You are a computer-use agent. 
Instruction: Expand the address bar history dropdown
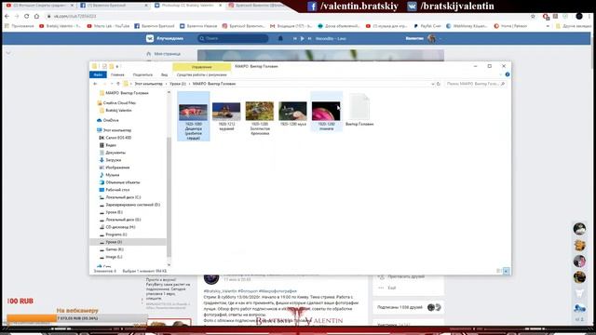tap(432, 84)
